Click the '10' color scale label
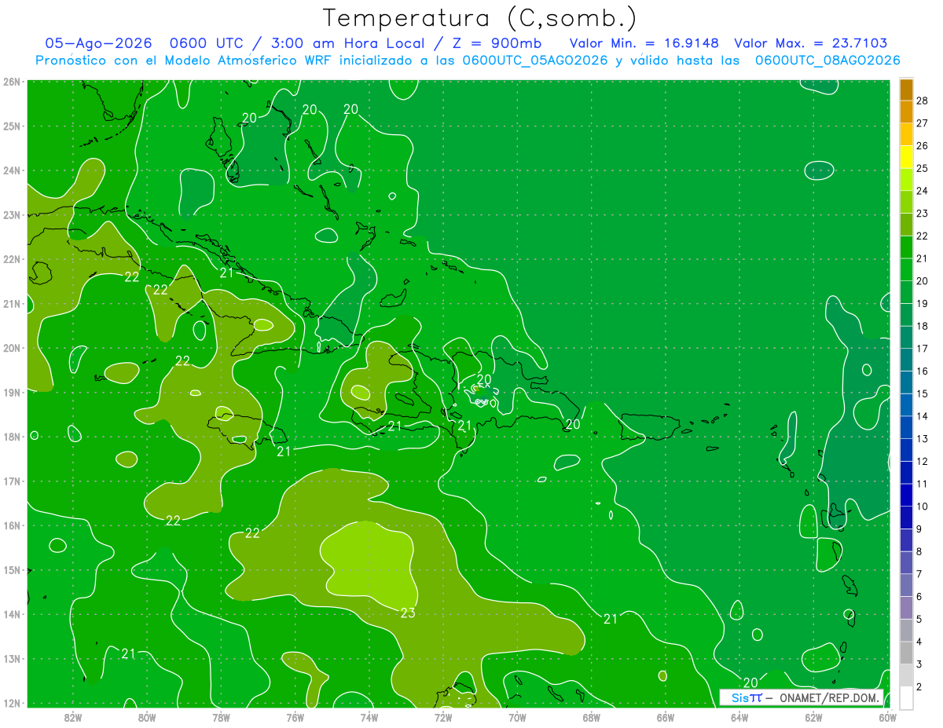943x728 pixels. (x=923, y=507)
